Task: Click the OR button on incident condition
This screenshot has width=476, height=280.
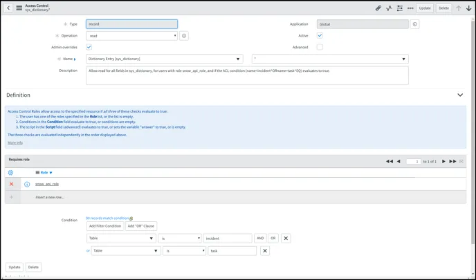Action: point(273,239)
